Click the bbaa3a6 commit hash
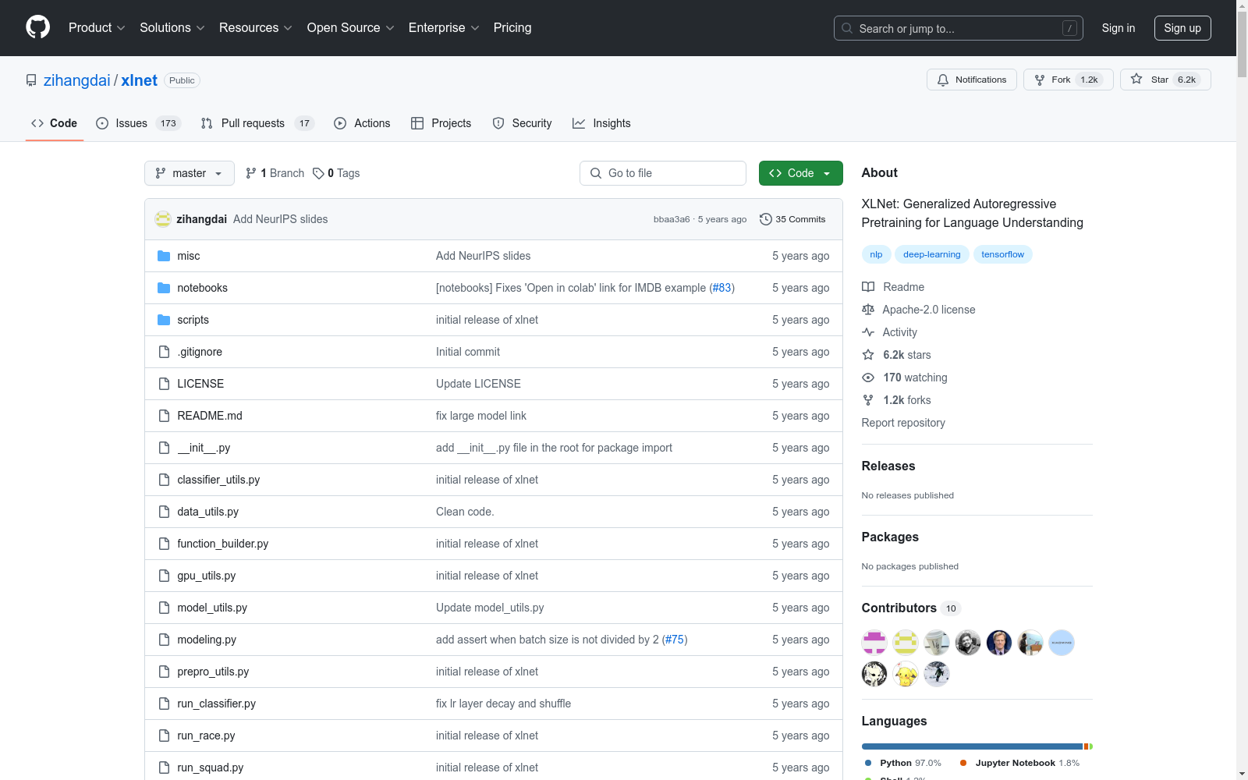The image size is (1248, 780). click(672, 219)
